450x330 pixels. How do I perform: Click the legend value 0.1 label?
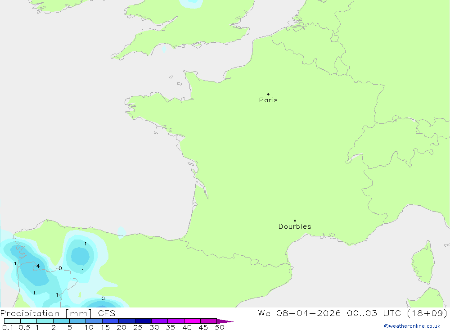[x=8, y=327]
